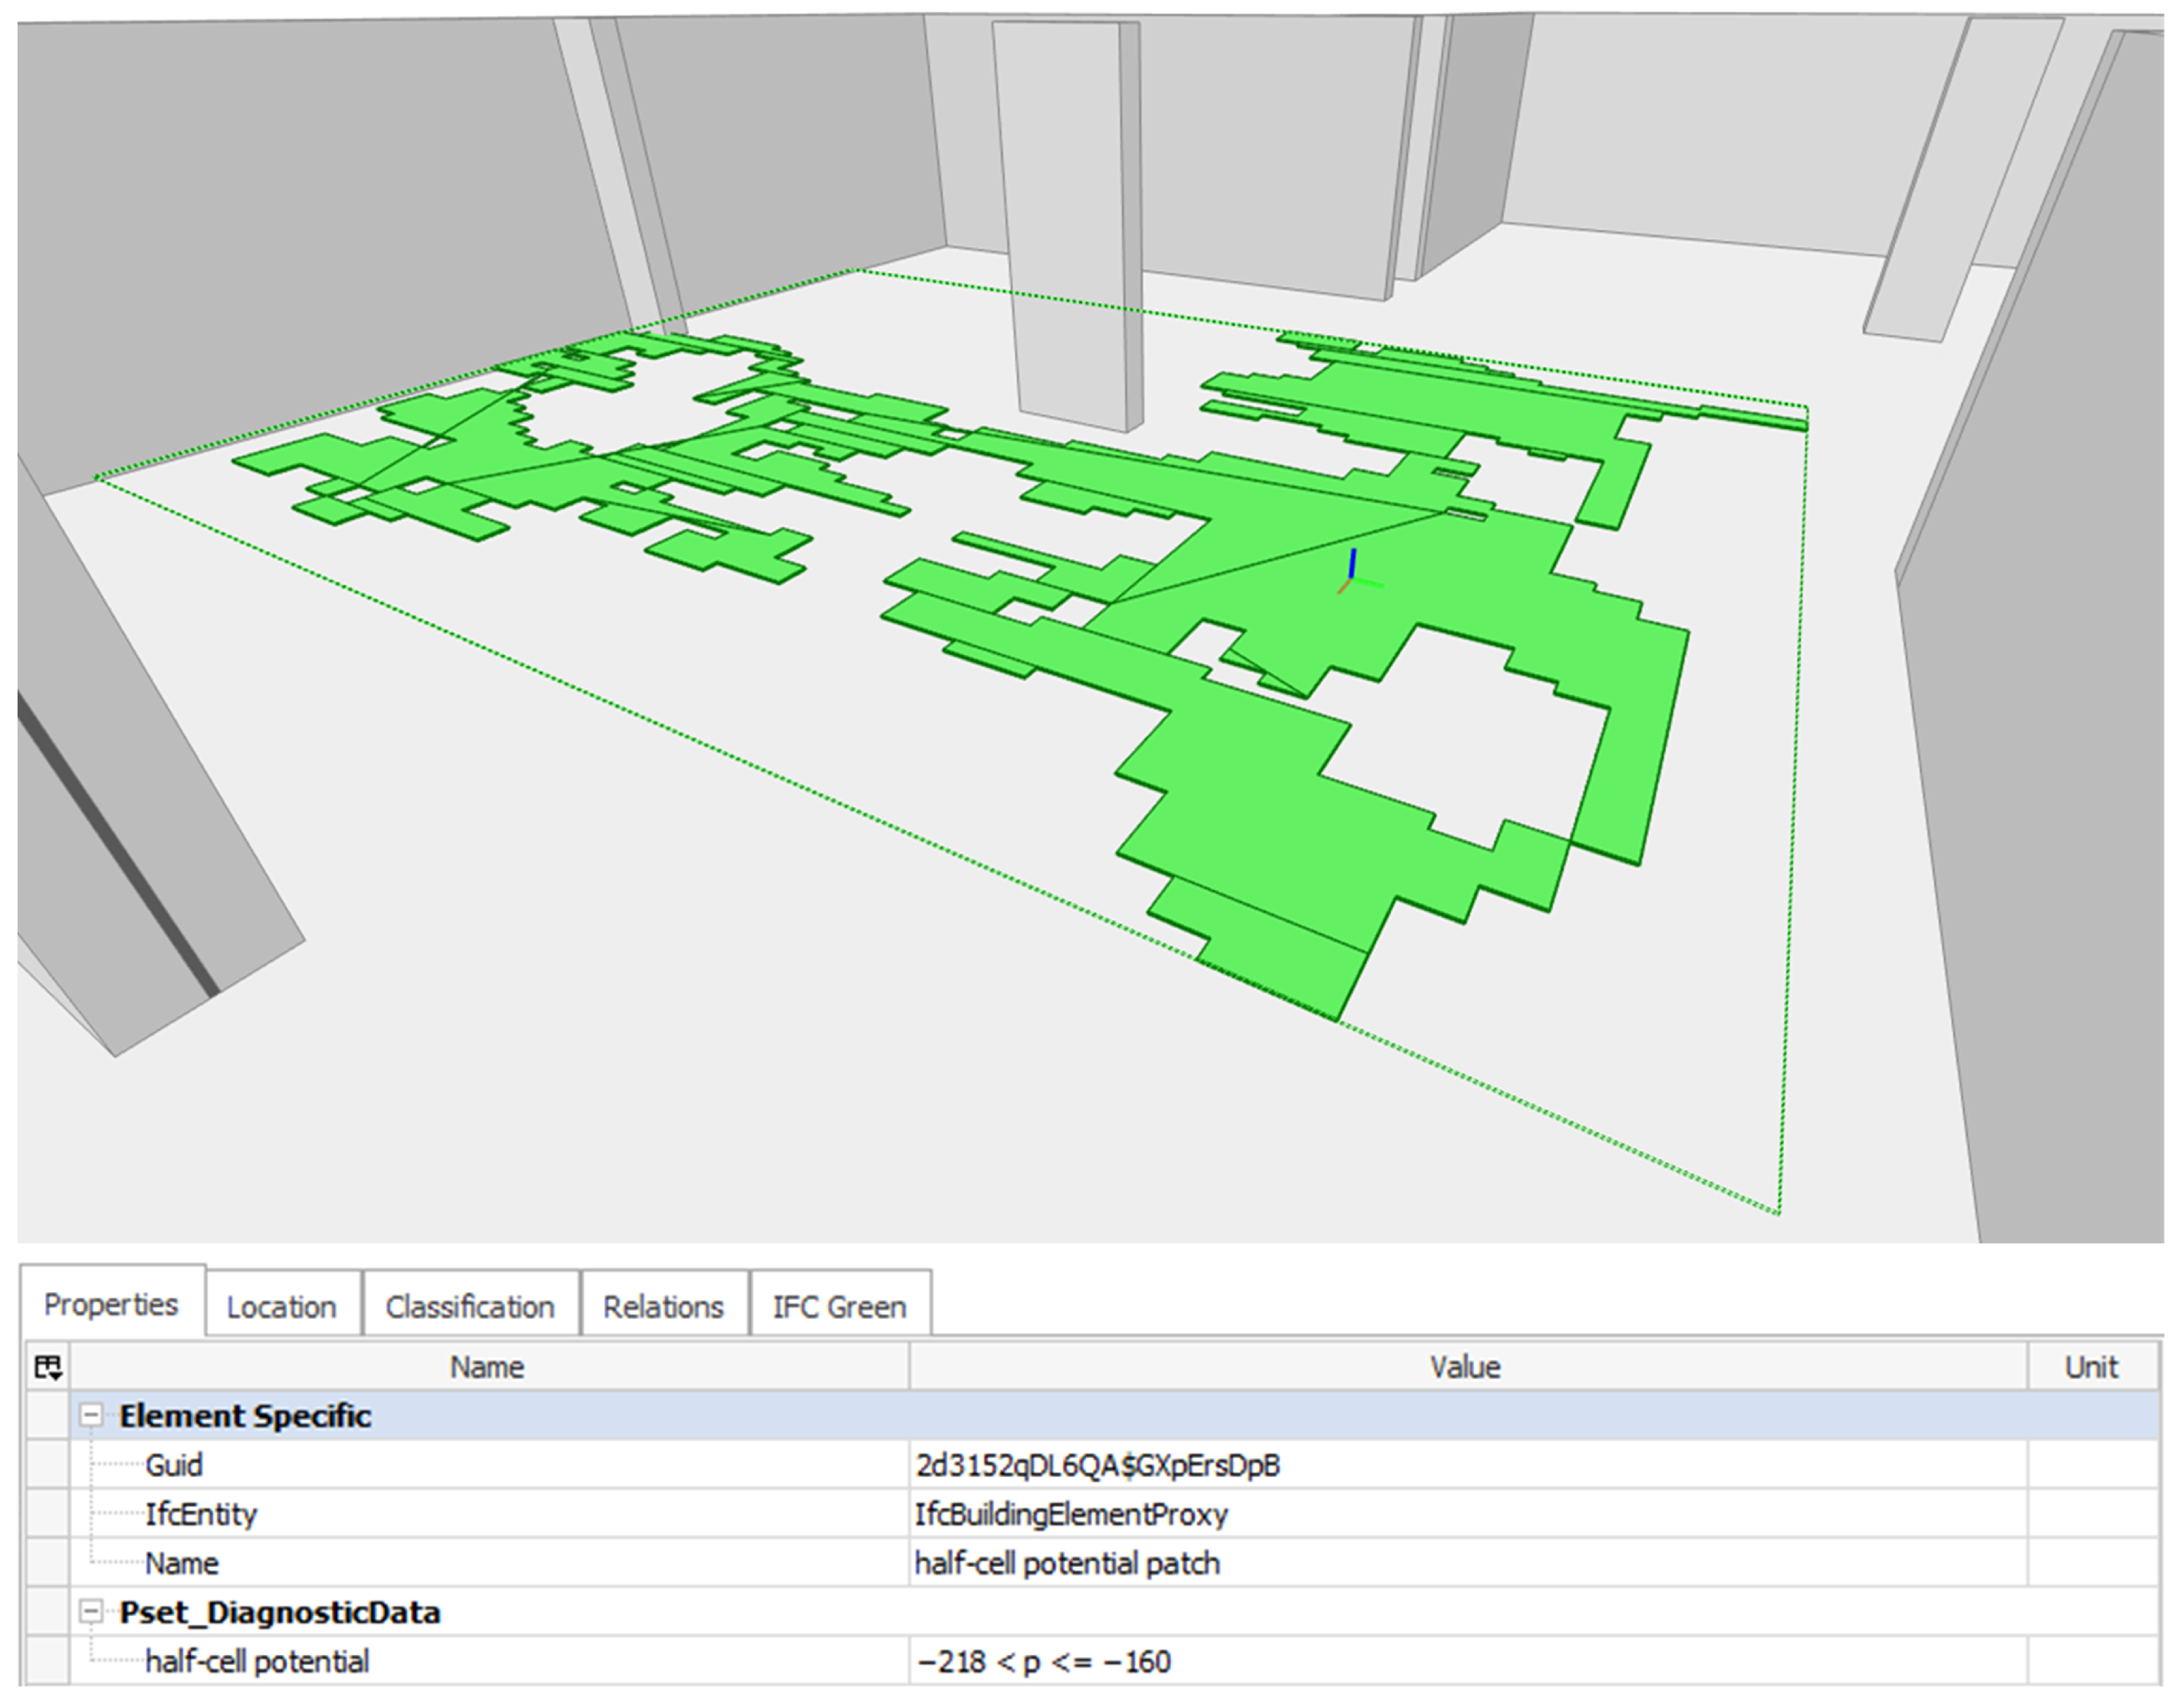Open the IFC Green tab
The height and width of the screenshot is (1704, 2184).
tap(840, 1306)
